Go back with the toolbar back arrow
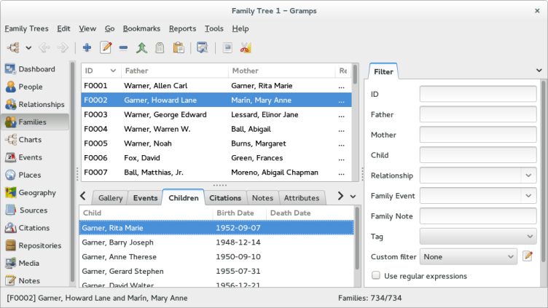This screenshot has width=548, height=308. [x=44, y=47]
